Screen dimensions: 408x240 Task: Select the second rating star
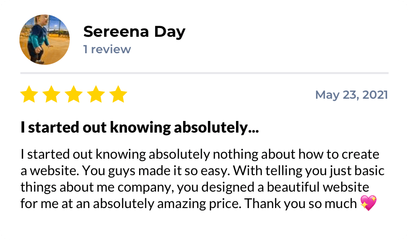point(51,95)
